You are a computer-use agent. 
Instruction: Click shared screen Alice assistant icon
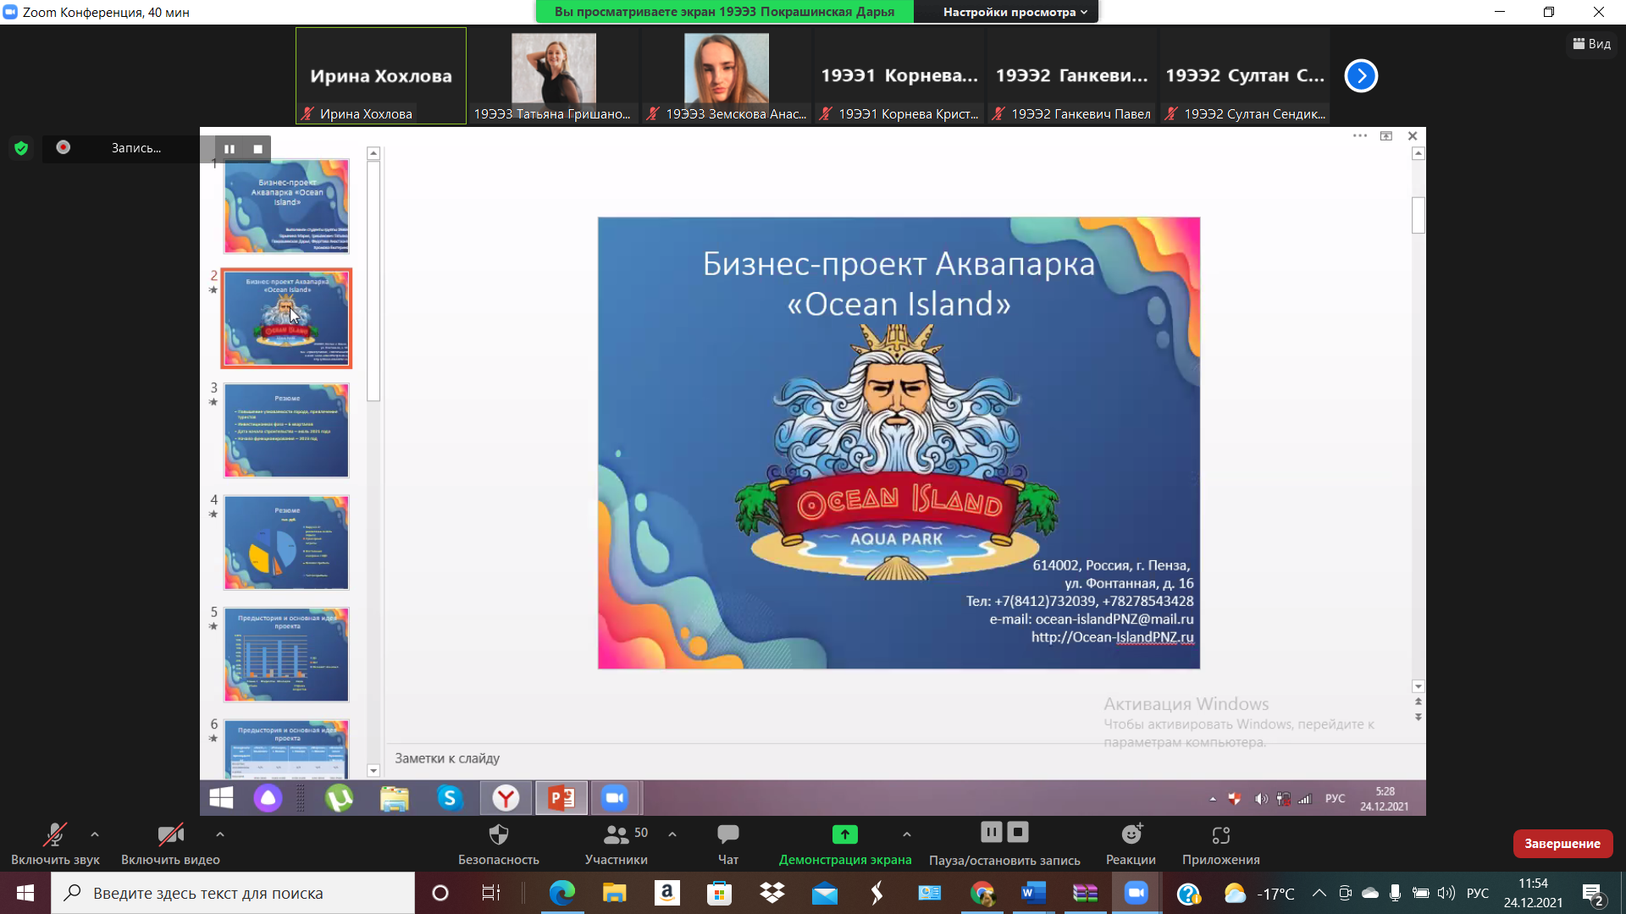pyautogui.click(x=268, y=798)
